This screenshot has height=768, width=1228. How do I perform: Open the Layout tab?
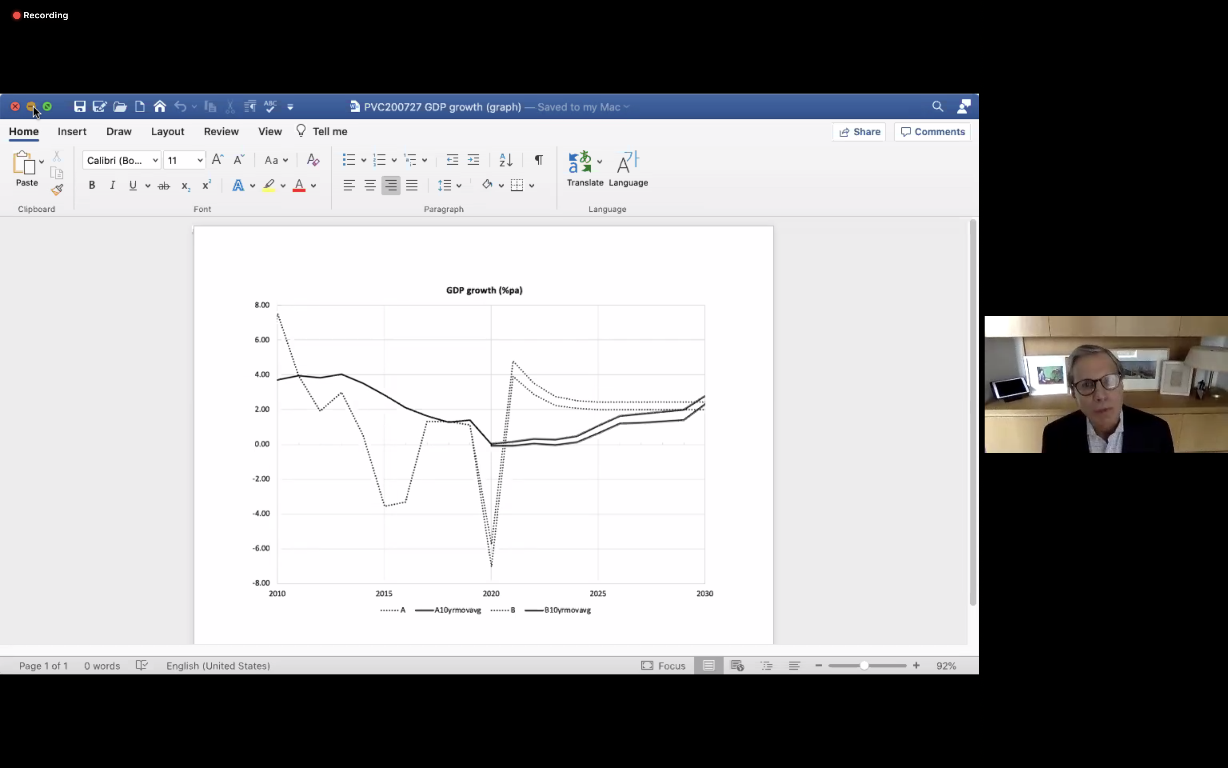point(167,132)
